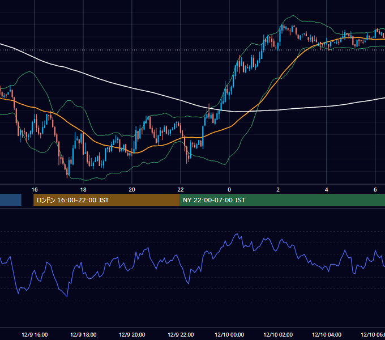This screenshot has height=340, width=385.
Task: Click the 12/10 04:00 date label
Action: point(327,334)
